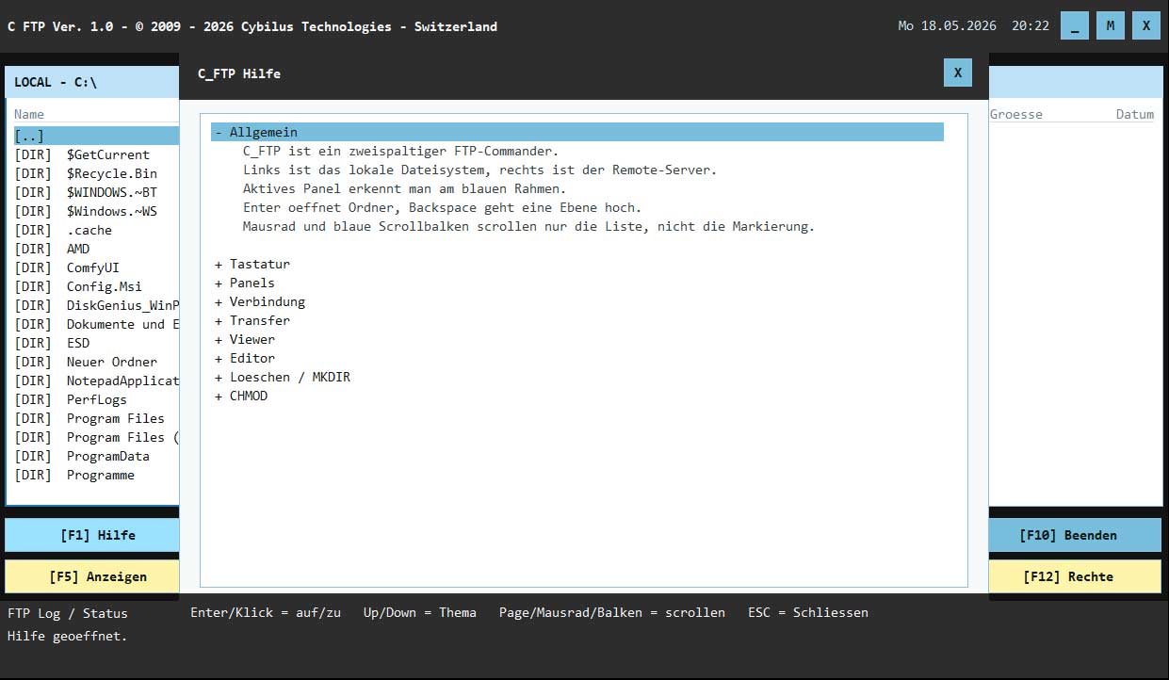This screenshot has height=680, width=1169.
Task: Close the C_FTP Hilfe dialog
Action: point(957,73)
